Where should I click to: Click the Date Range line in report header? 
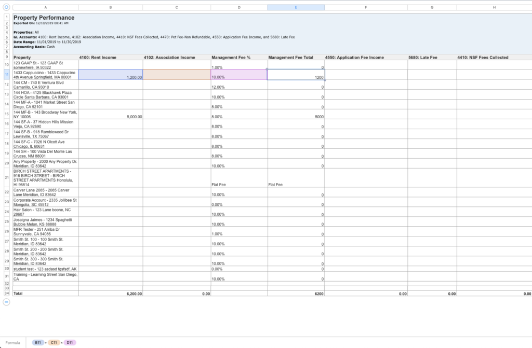[47, 42]
